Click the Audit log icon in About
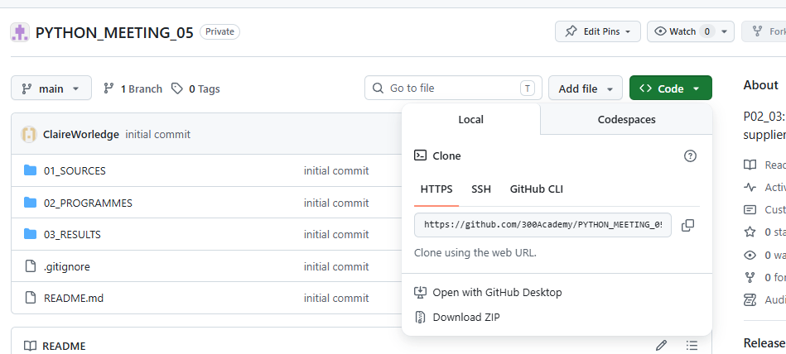786x354 pixels. (750, 299)
